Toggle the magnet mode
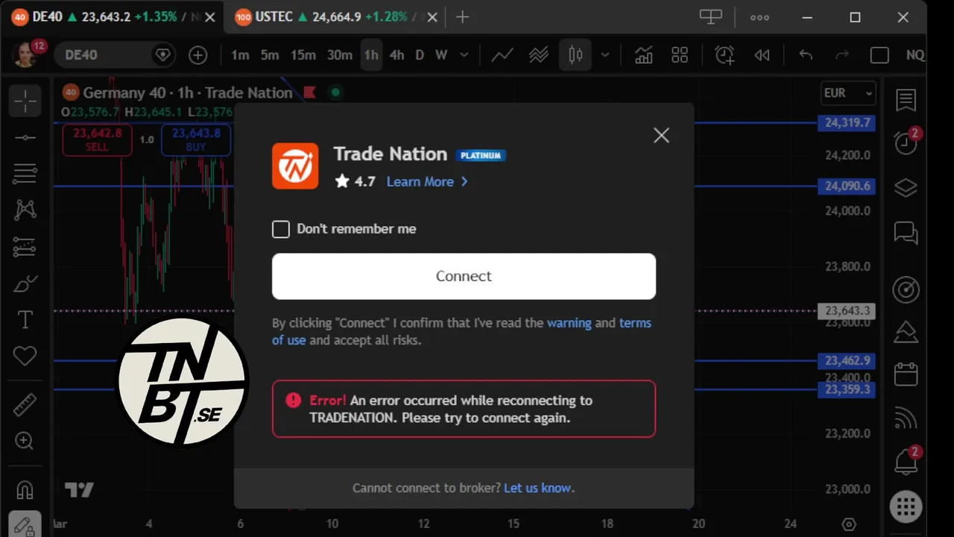This screenshot has width=954, height=537. (x=25, y=490)
